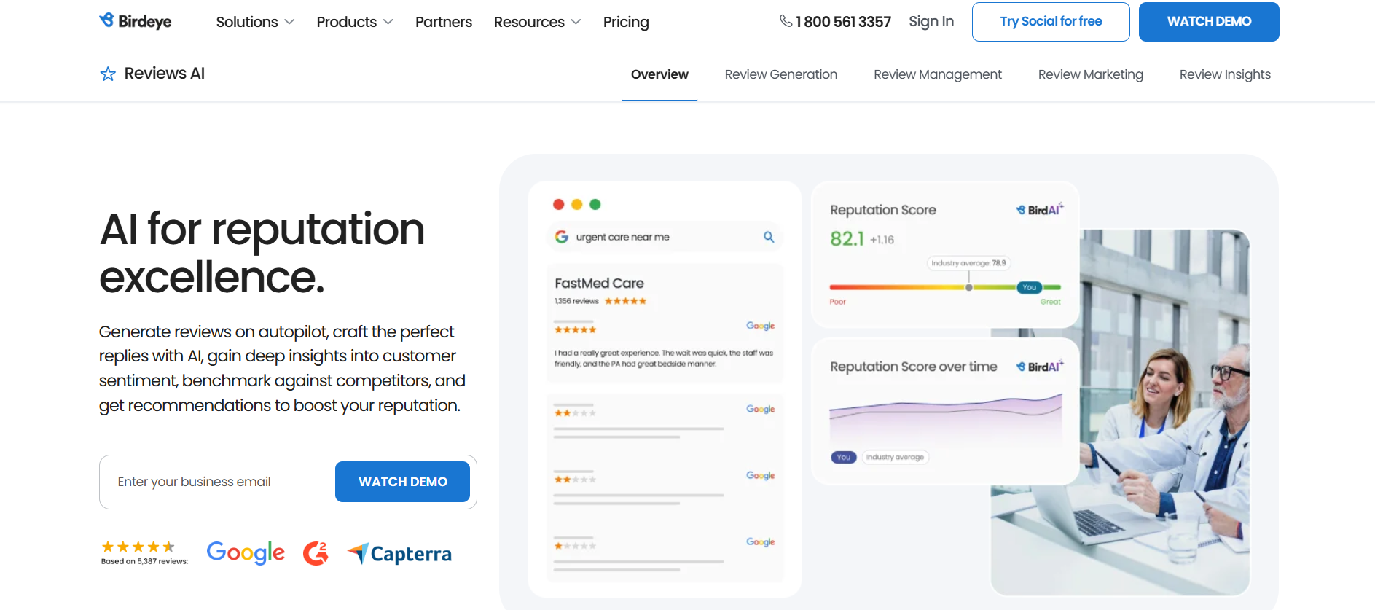Click the urgent care near me search box
This screenshot has width=1375, height=610.
pos(665,237)
